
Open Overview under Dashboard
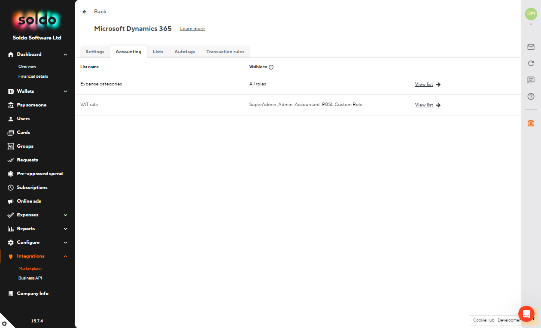pyautogui.click(x=27, y=67)
